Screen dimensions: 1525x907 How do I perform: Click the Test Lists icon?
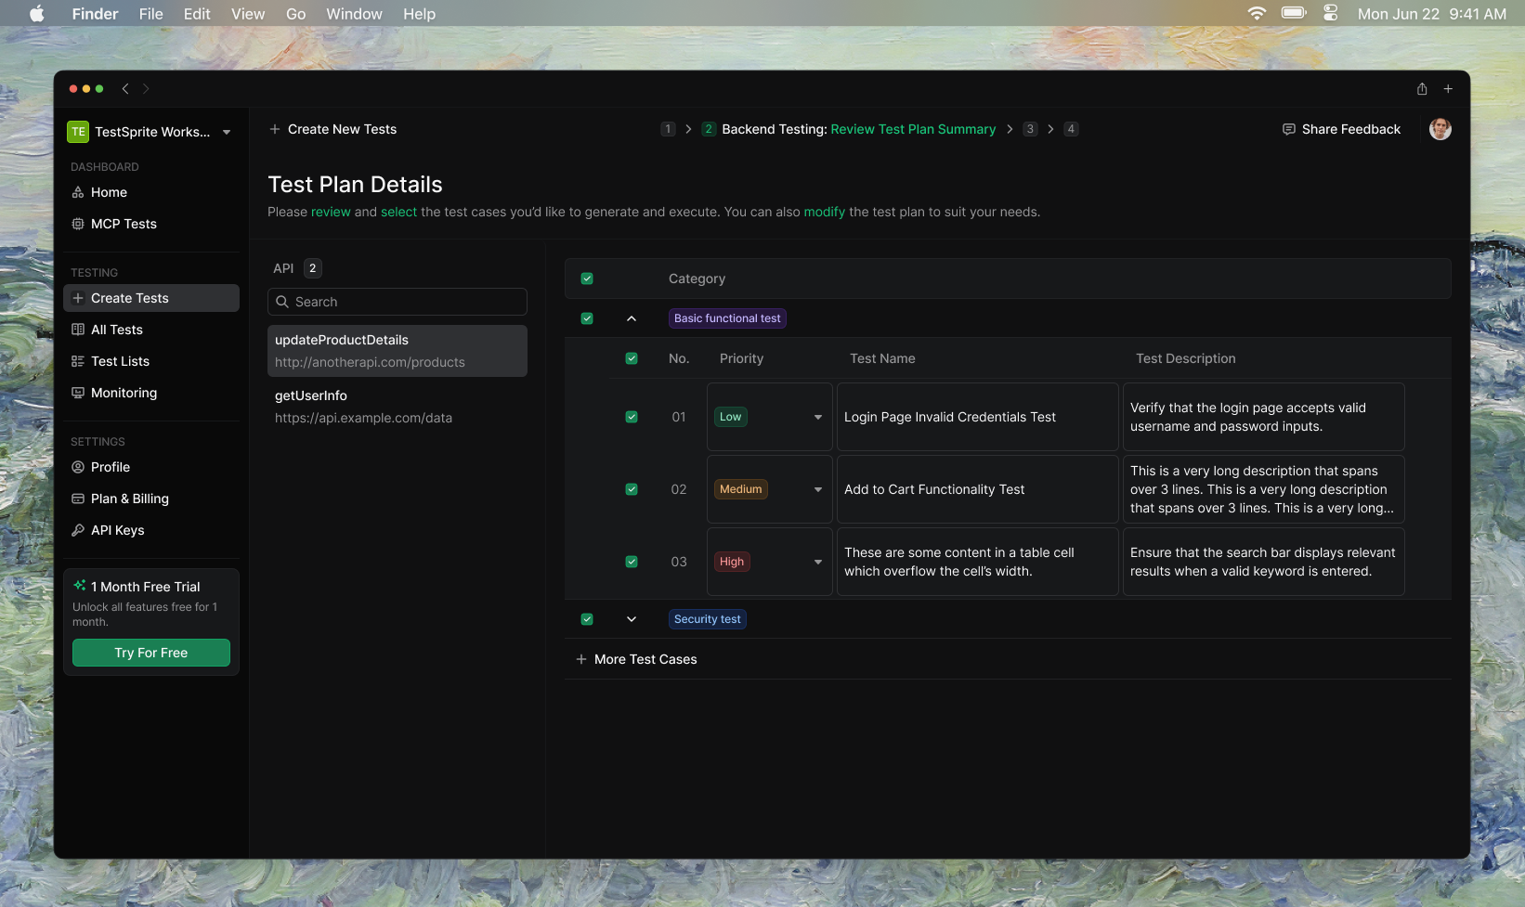pyautogui.click(x=78, y=361)
